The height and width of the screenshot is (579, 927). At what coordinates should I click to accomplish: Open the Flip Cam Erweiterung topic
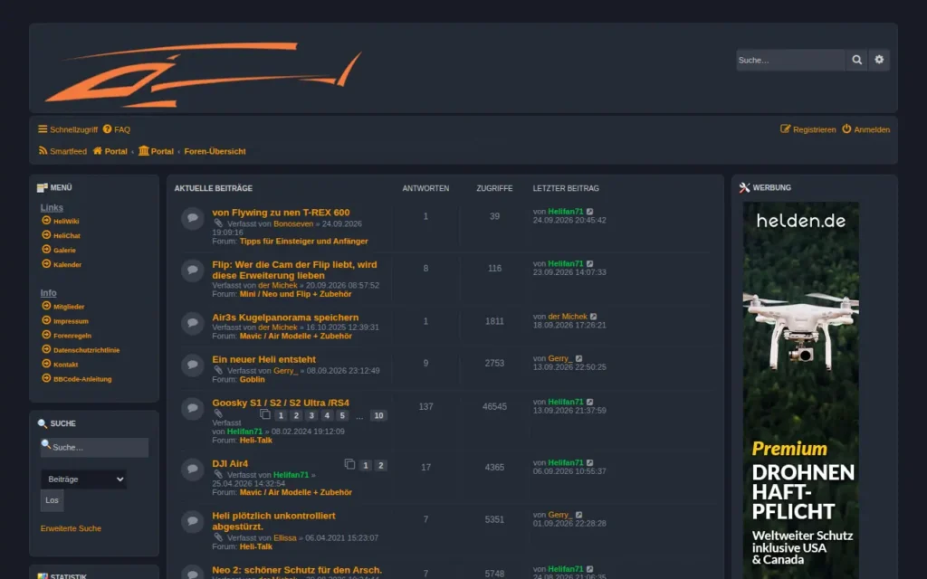[x=294, y=270]
